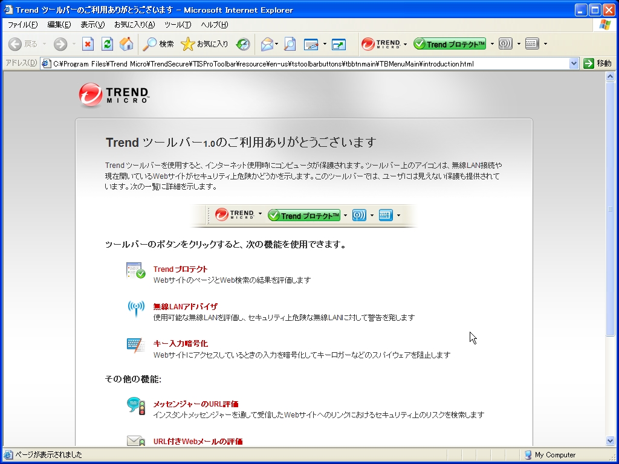The height and width of the screenshot is (464, 619).
Task: Click the 無線LANアドバイザ heading link
Action: pyautogui.click(x=185, y=306)
